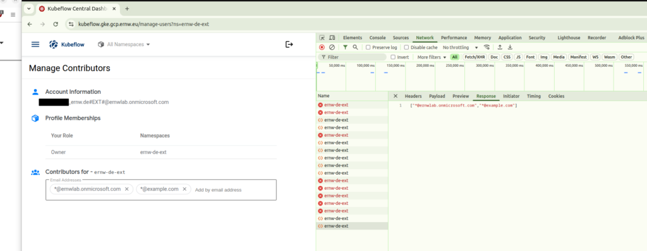Screen dimensions: 647x251
Task: Open a new browser tab
Action: 127,9
